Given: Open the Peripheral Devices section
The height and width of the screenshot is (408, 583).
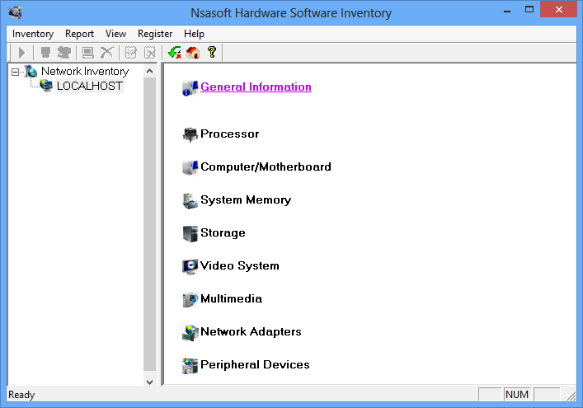Looking at the screenshot, I should coord(255,365).
